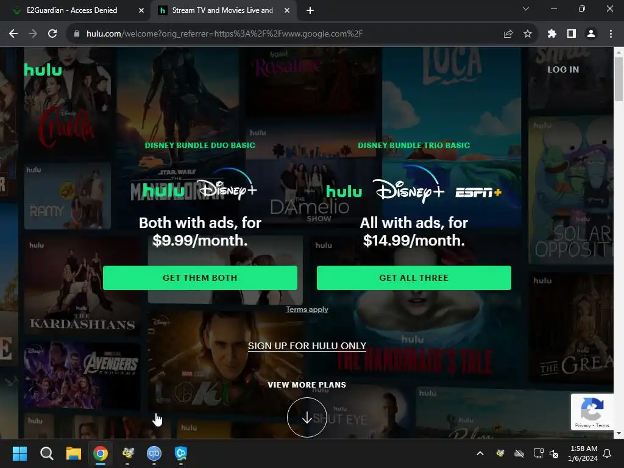Screen dimensions: 624x468
Task: Share this page using the share icon
Action: click(508, 34)
